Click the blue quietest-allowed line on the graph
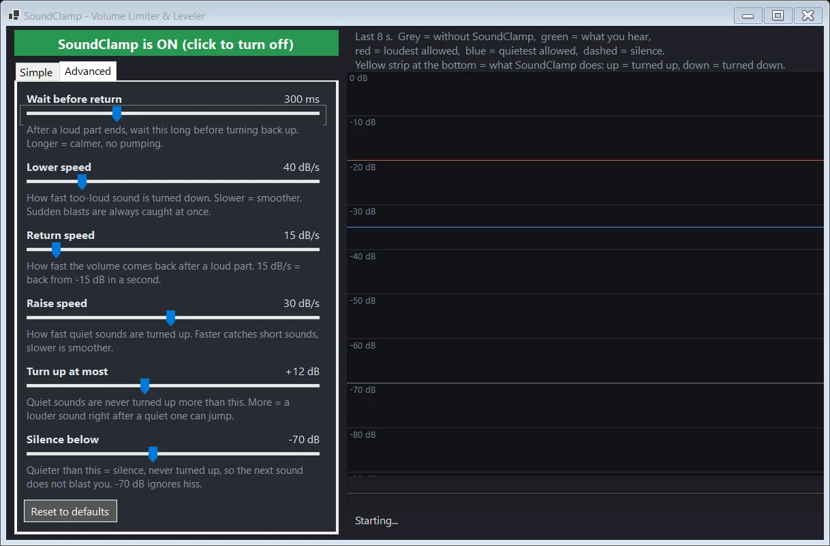The image size is (830, 546). 585,227
